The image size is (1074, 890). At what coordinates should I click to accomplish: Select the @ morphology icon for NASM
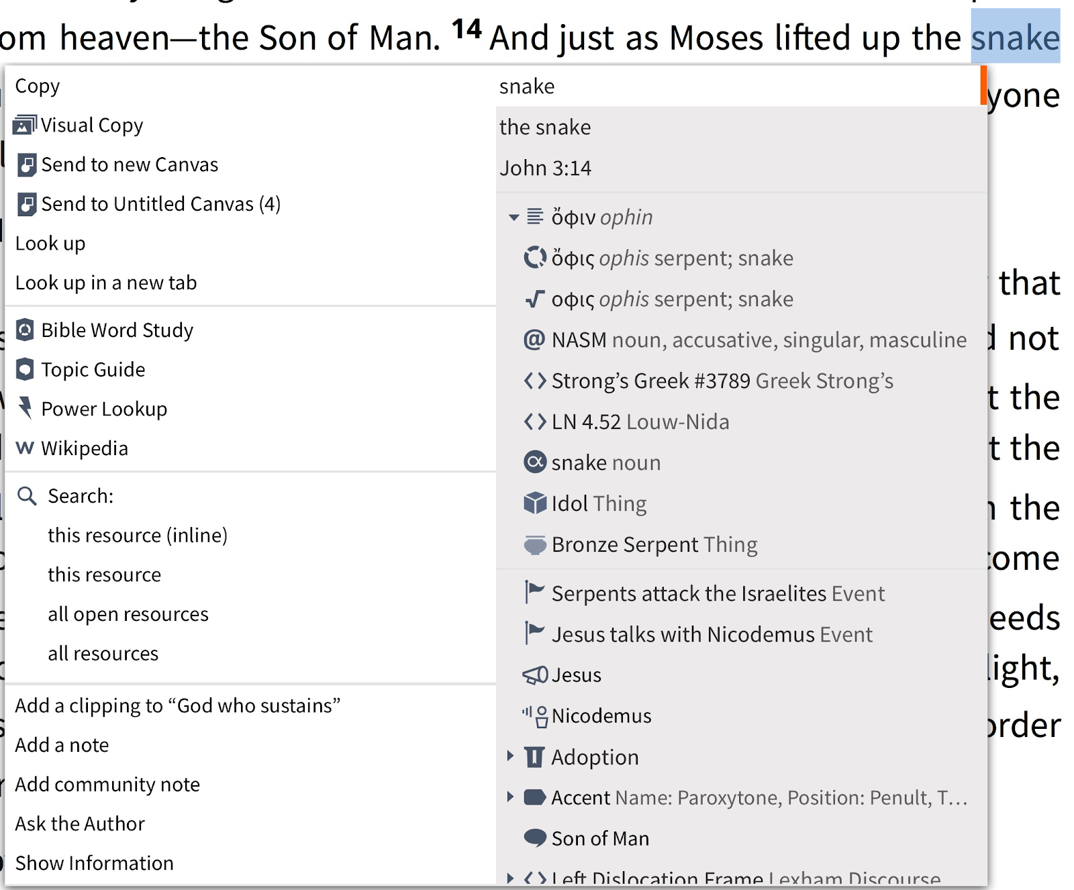coord(535,340)
